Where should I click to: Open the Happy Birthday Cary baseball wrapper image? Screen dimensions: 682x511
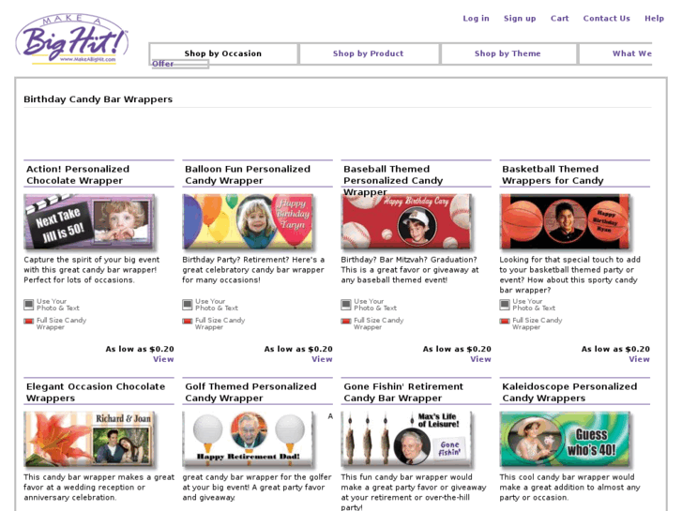pyautogui.click(x=407, y=222)
